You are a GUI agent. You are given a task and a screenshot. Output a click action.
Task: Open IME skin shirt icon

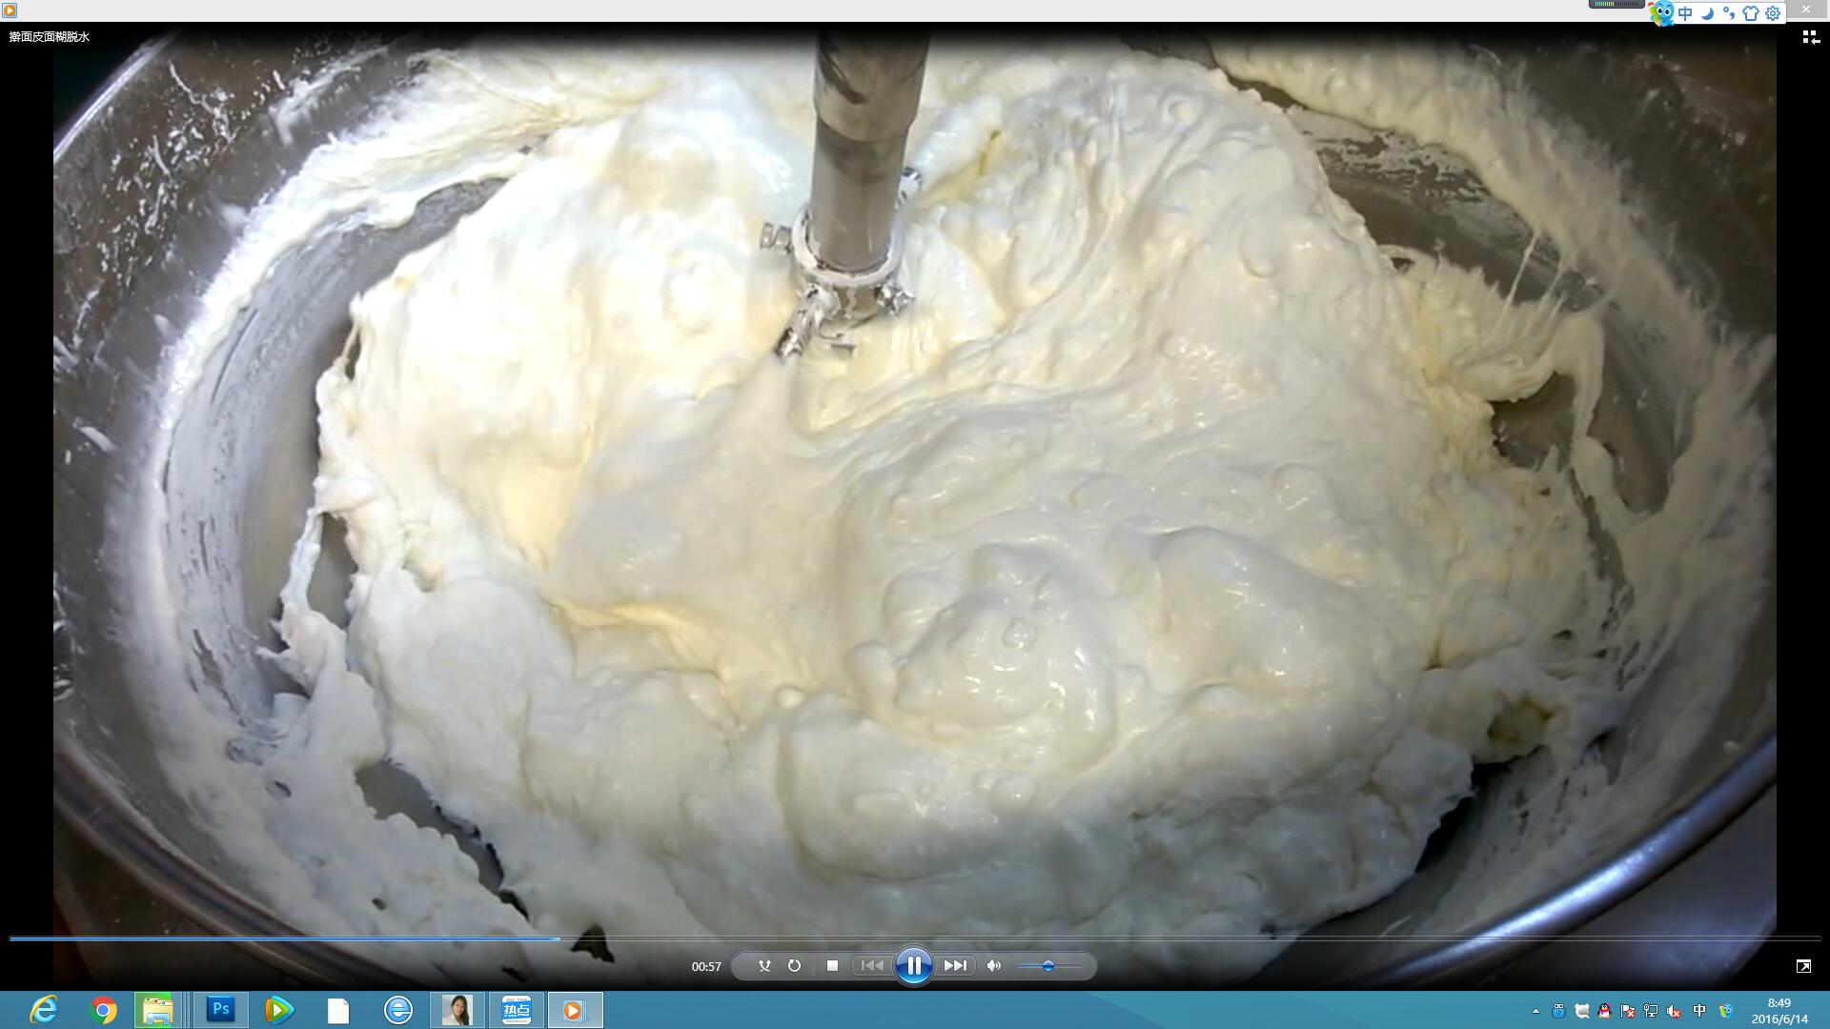(1751, 13)
